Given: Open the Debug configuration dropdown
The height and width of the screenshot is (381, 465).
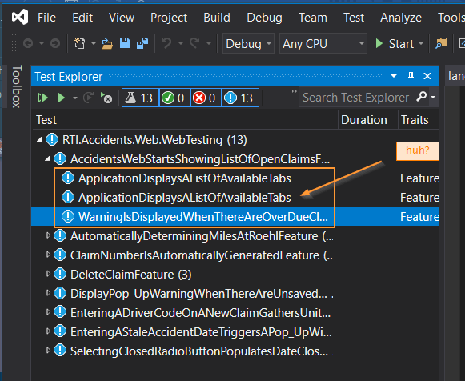Looking at the screenshot, I should (248, 43).
